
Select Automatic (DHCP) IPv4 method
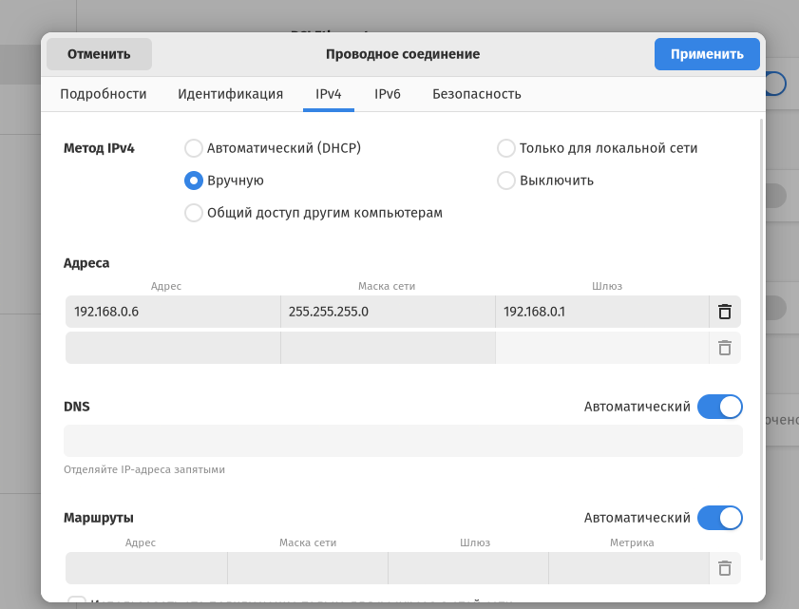tap(194, 148)
